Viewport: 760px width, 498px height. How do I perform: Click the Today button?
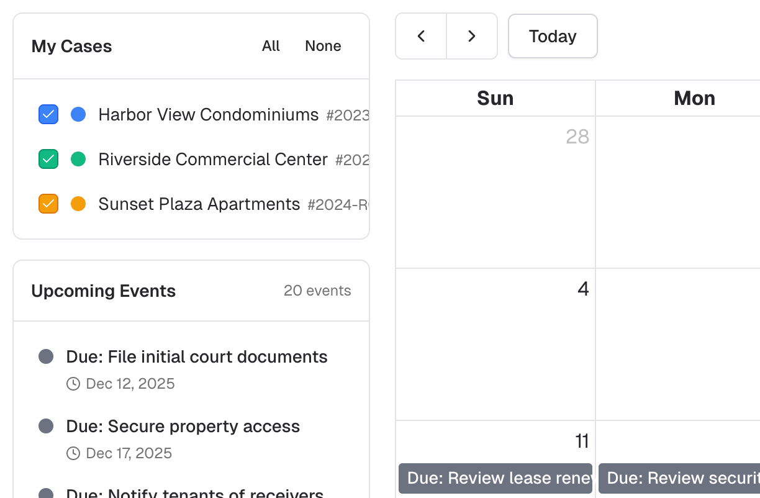(553, 36)
